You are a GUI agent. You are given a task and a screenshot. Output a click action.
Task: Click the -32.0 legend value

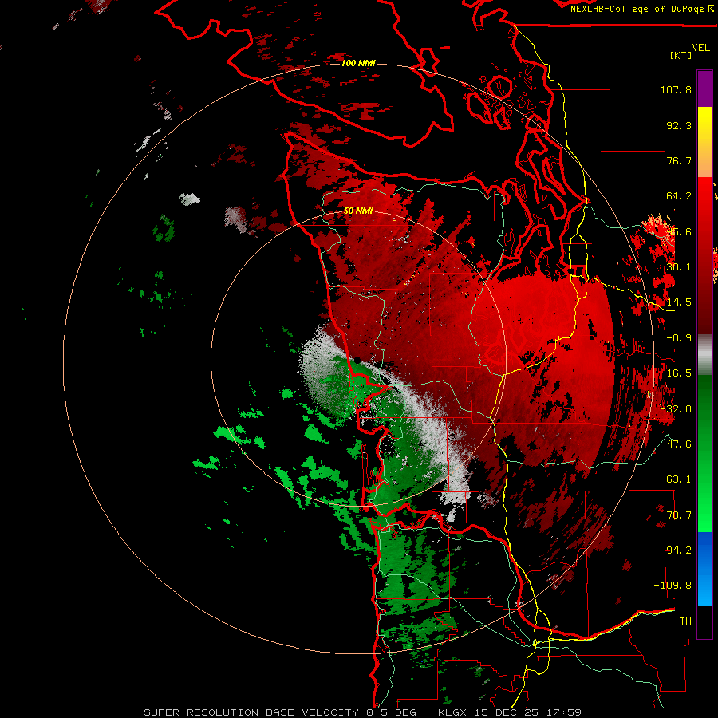[x=676, y=409]
